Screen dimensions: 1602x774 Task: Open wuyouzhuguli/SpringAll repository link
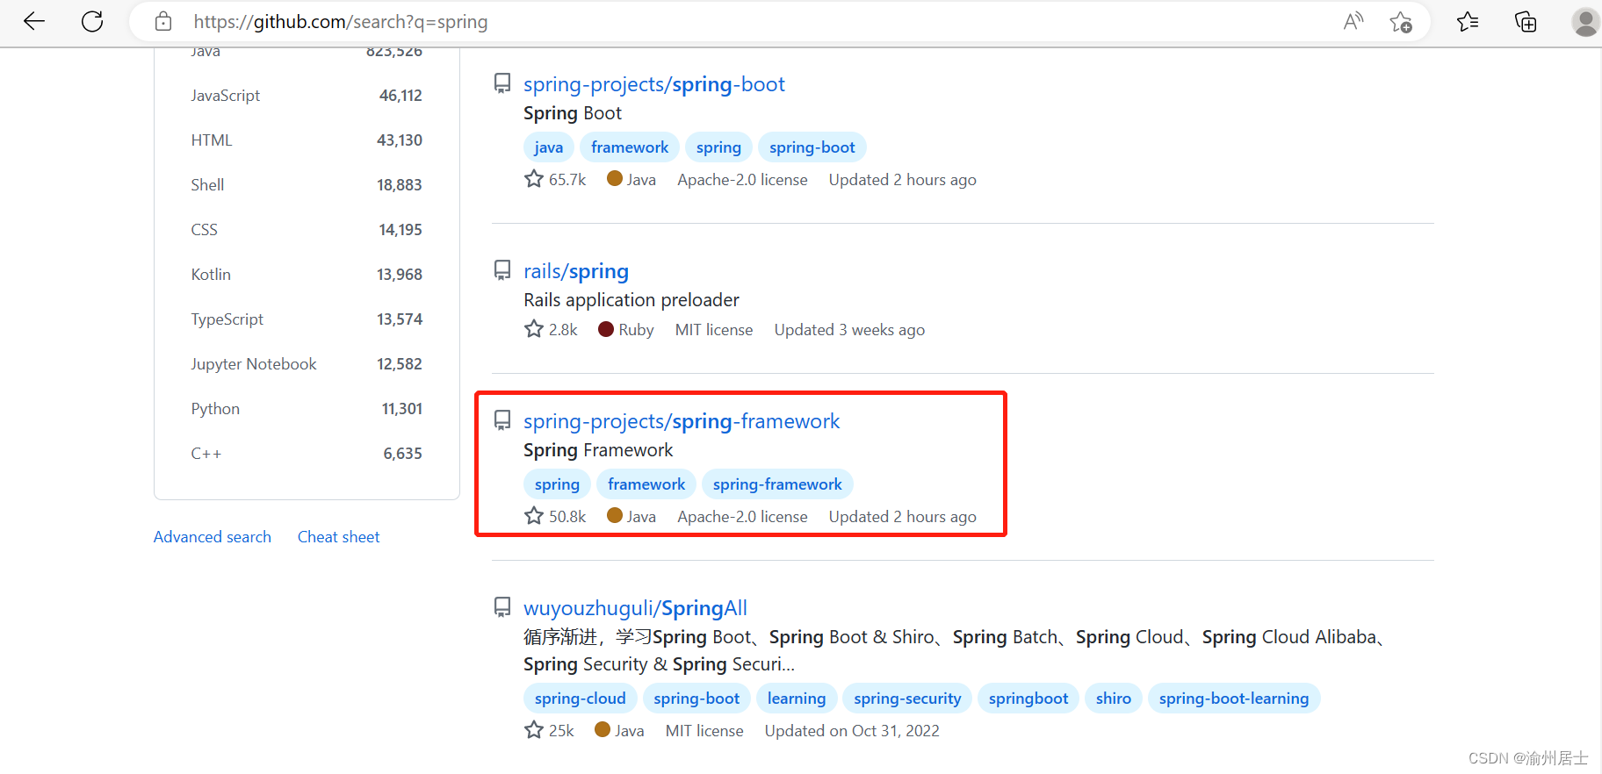(x=635, y=608)
